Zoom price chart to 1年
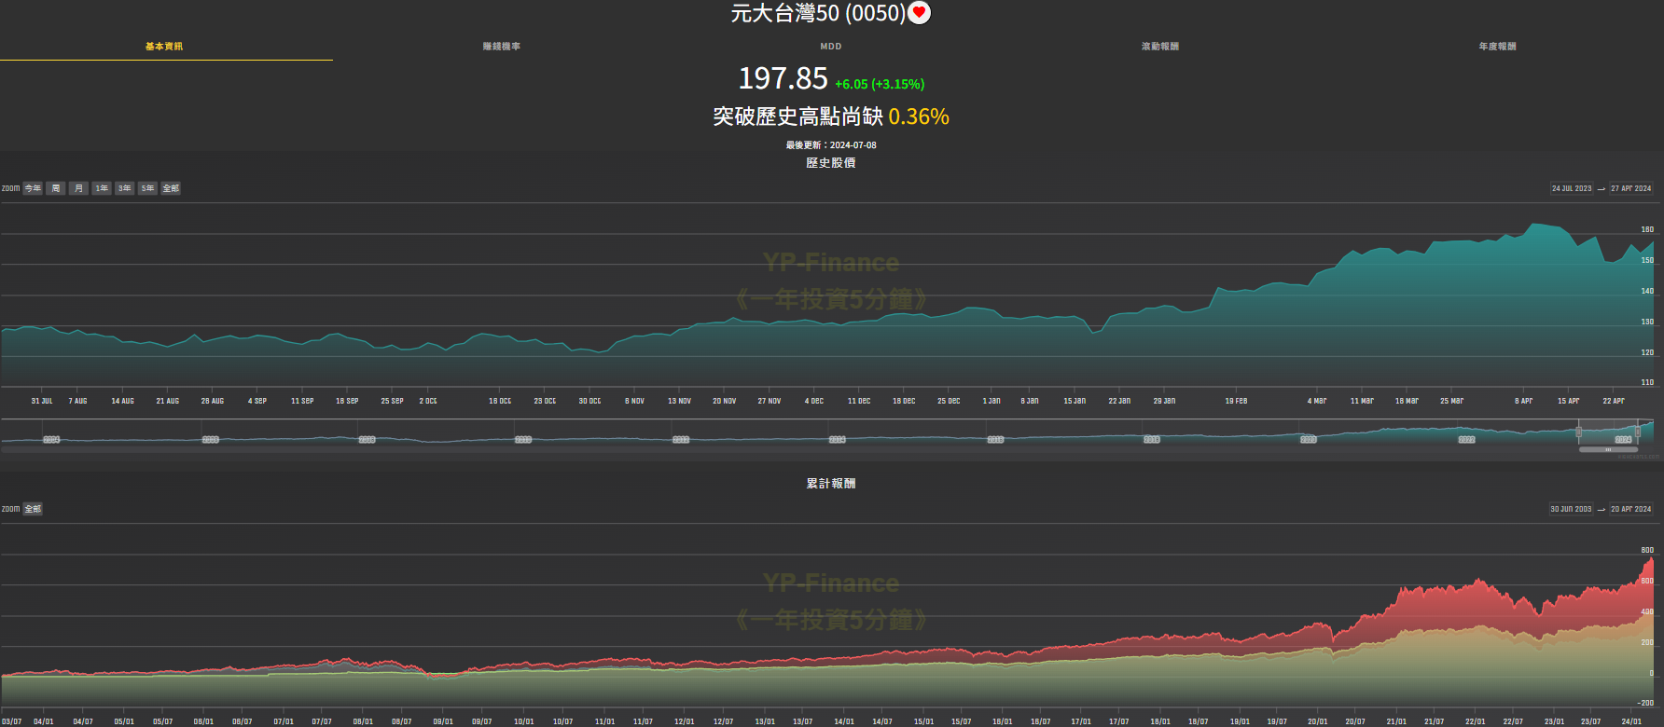 click(x=102, y=188)
